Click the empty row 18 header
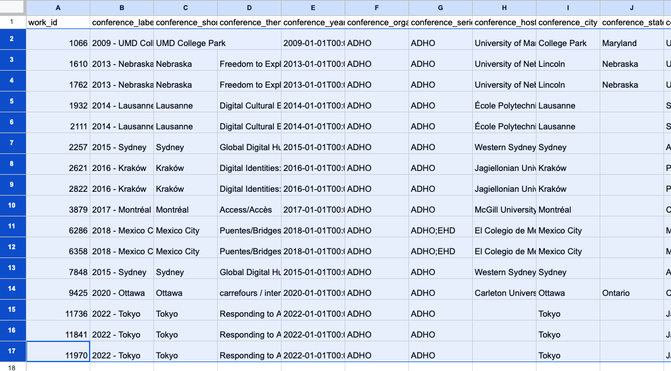 pyautogui.click(x=13, y=367)
